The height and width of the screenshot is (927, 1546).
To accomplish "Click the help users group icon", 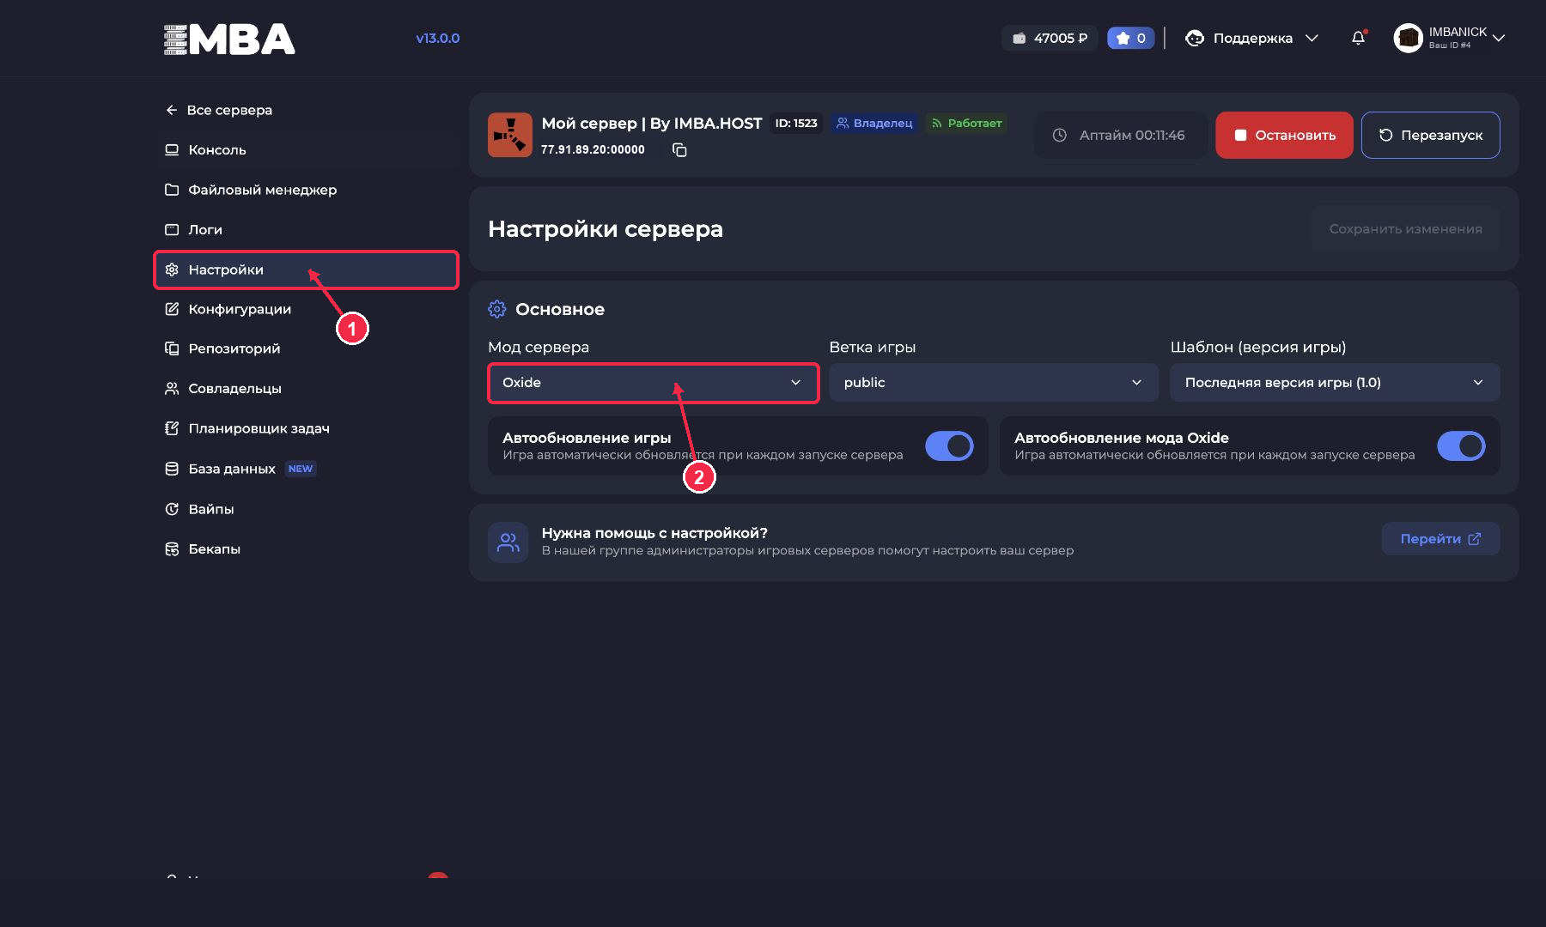I will 508,542.
